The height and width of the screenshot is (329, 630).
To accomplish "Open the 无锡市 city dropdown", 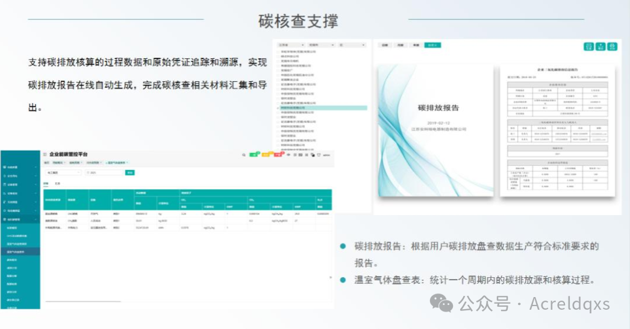I will coord(321,45).
